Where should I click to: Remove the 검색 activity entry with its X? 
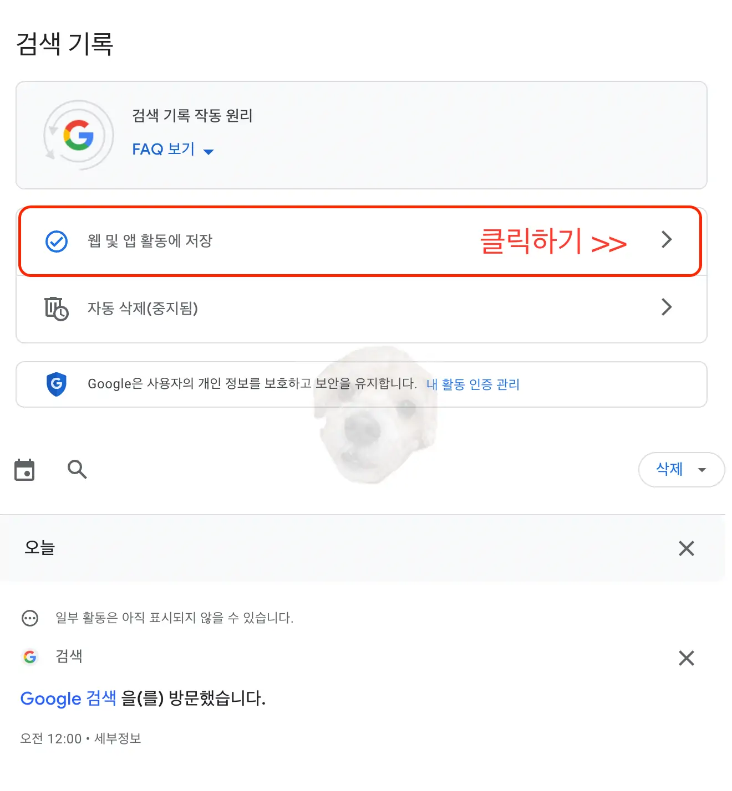[686, 658]
